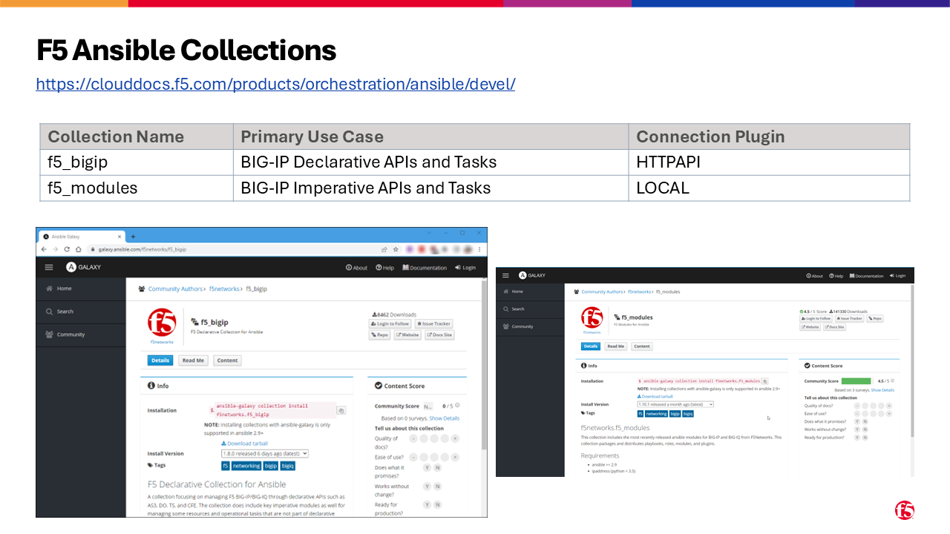Click Login to Follow on f5_bigip page
This screenshot has width=950, height=534.
click(x=390, y=323)
